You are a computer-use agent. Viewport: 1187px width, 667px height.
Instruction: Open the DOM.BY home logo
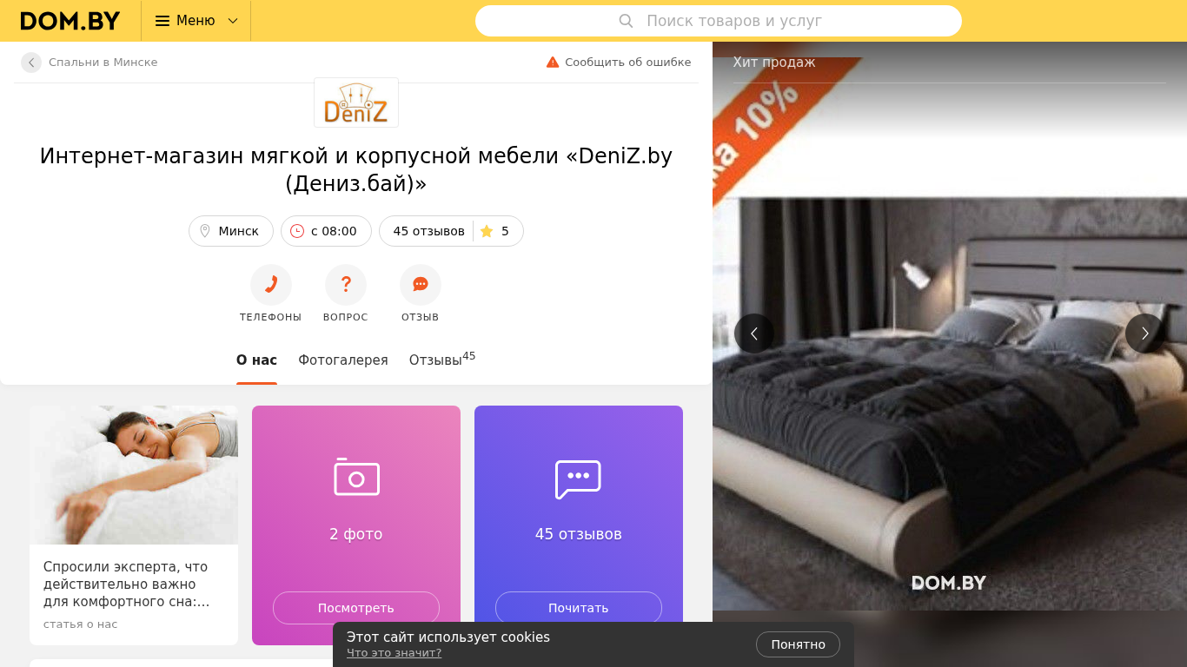[70, 21]
